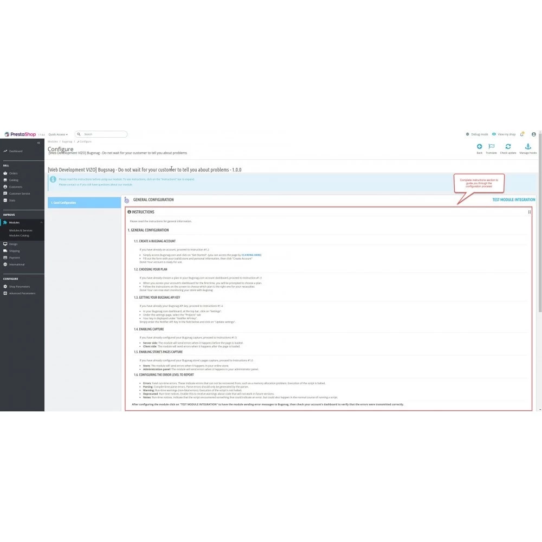Screen dimensions: 542x542
Task: Click the Customer Service chat icon
Action: [5, 193]
